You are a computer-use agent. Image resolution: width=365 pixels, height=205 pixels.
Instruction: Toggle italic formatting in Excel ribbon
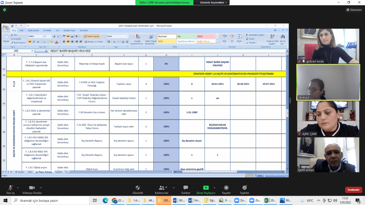(35, 42)
